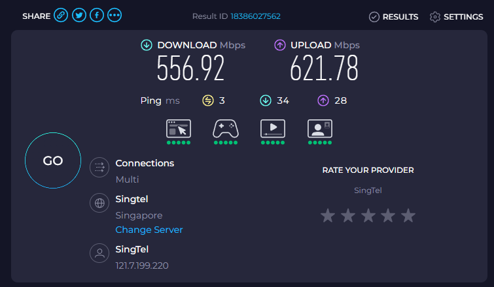Click the idle ping latency icon
Screen dimensions: 494x287
[x=208, y=100]
